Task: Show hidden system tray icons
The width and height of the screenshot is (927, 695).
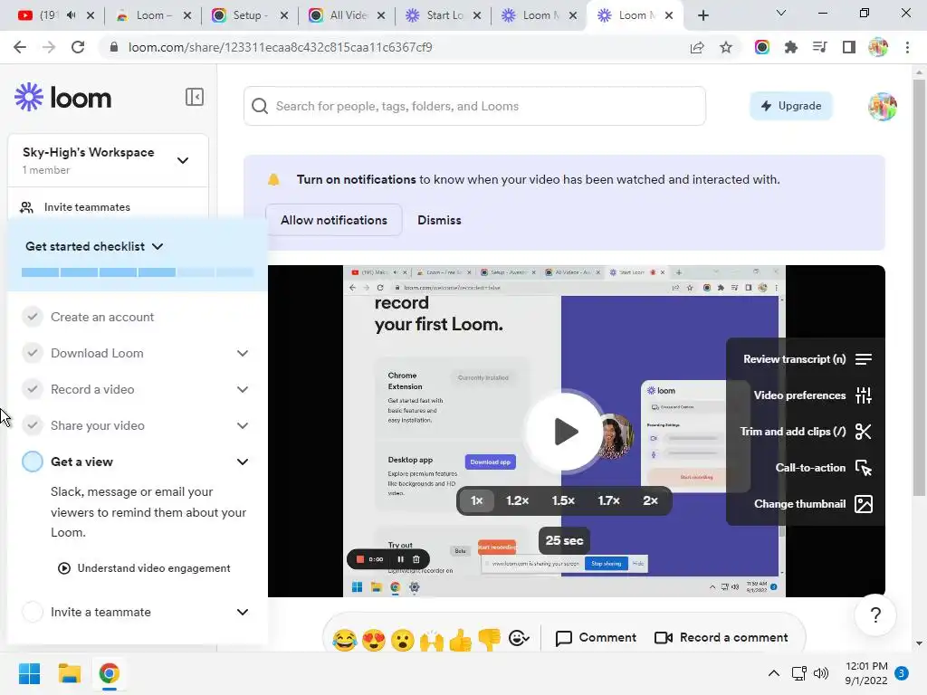Action: [773, 673]
